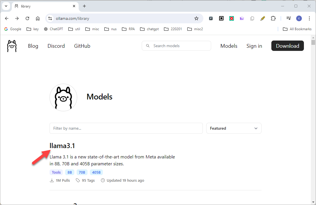Click the 95 Tags text
316x205 pixels.
coord(88,181)
